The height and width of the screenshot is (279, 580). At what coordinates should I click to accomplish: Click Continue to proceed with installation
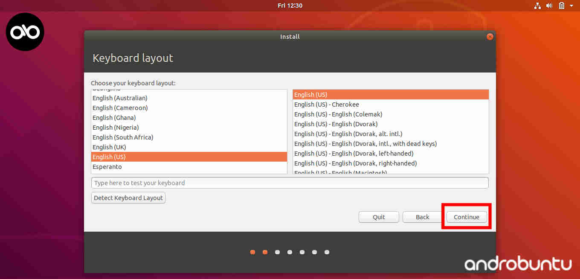click(466, 217)
